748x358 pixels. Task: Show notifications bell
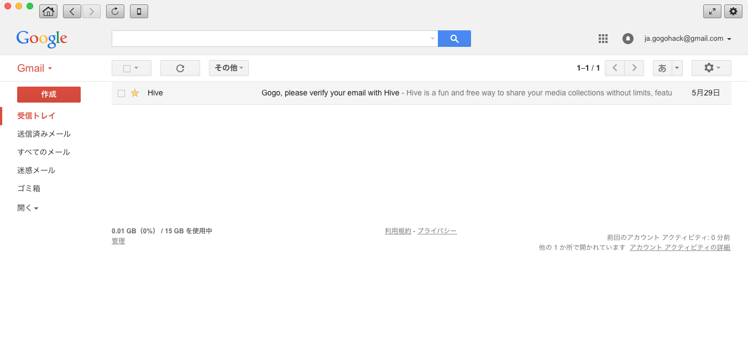coord(627,39)
